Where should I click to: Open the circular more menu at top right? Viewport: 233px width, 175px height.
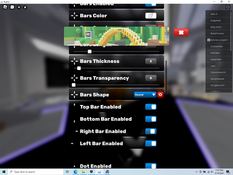pos(228,7)
